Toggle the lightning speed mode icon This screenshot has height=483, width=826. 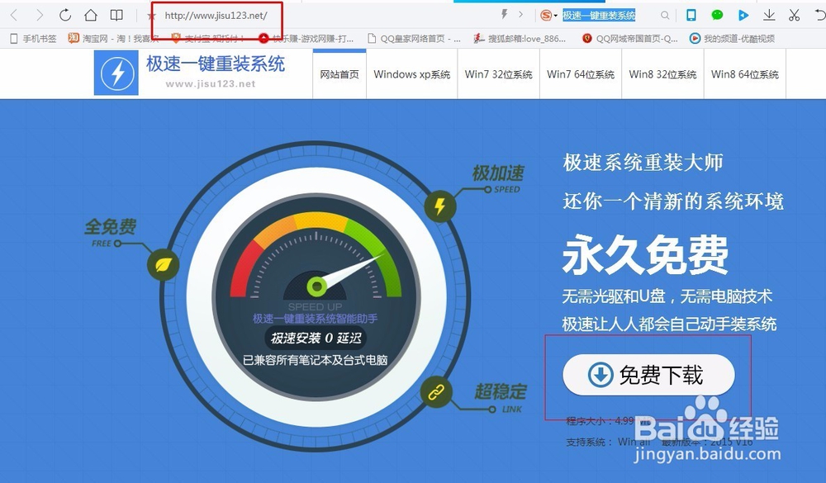(x=504, y=15)
